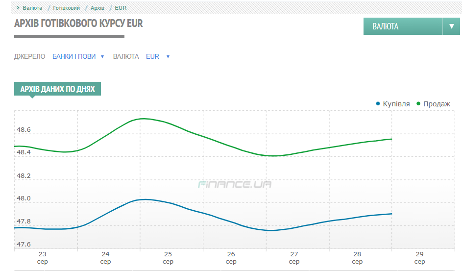Go to Валюта in the breadcrumb
The height and width of the screenshot is (271, 462).
click(32, 8)
